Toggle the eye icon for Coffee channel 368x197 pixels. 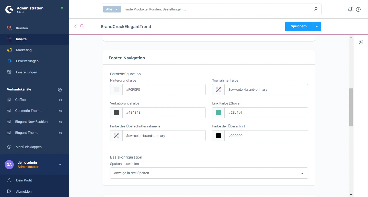60,100
